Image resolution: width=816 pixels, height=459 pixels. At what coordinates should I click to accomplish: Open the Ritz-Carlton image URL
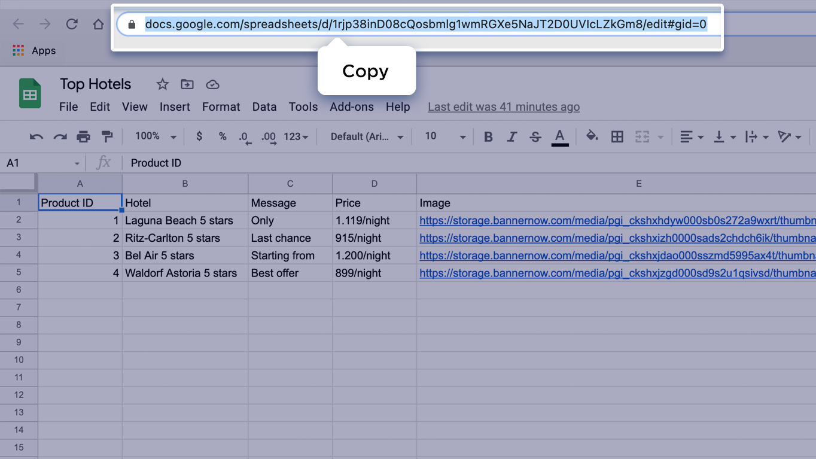(617, 238)
